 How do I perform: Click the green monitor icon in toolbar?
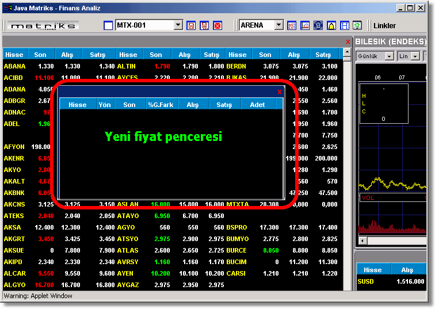click(x=357, y=25)
